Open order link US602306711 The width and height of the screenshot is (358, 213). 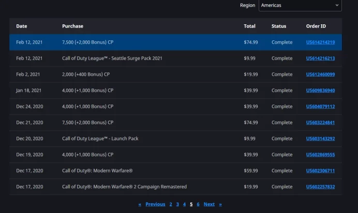pos(320,171)
